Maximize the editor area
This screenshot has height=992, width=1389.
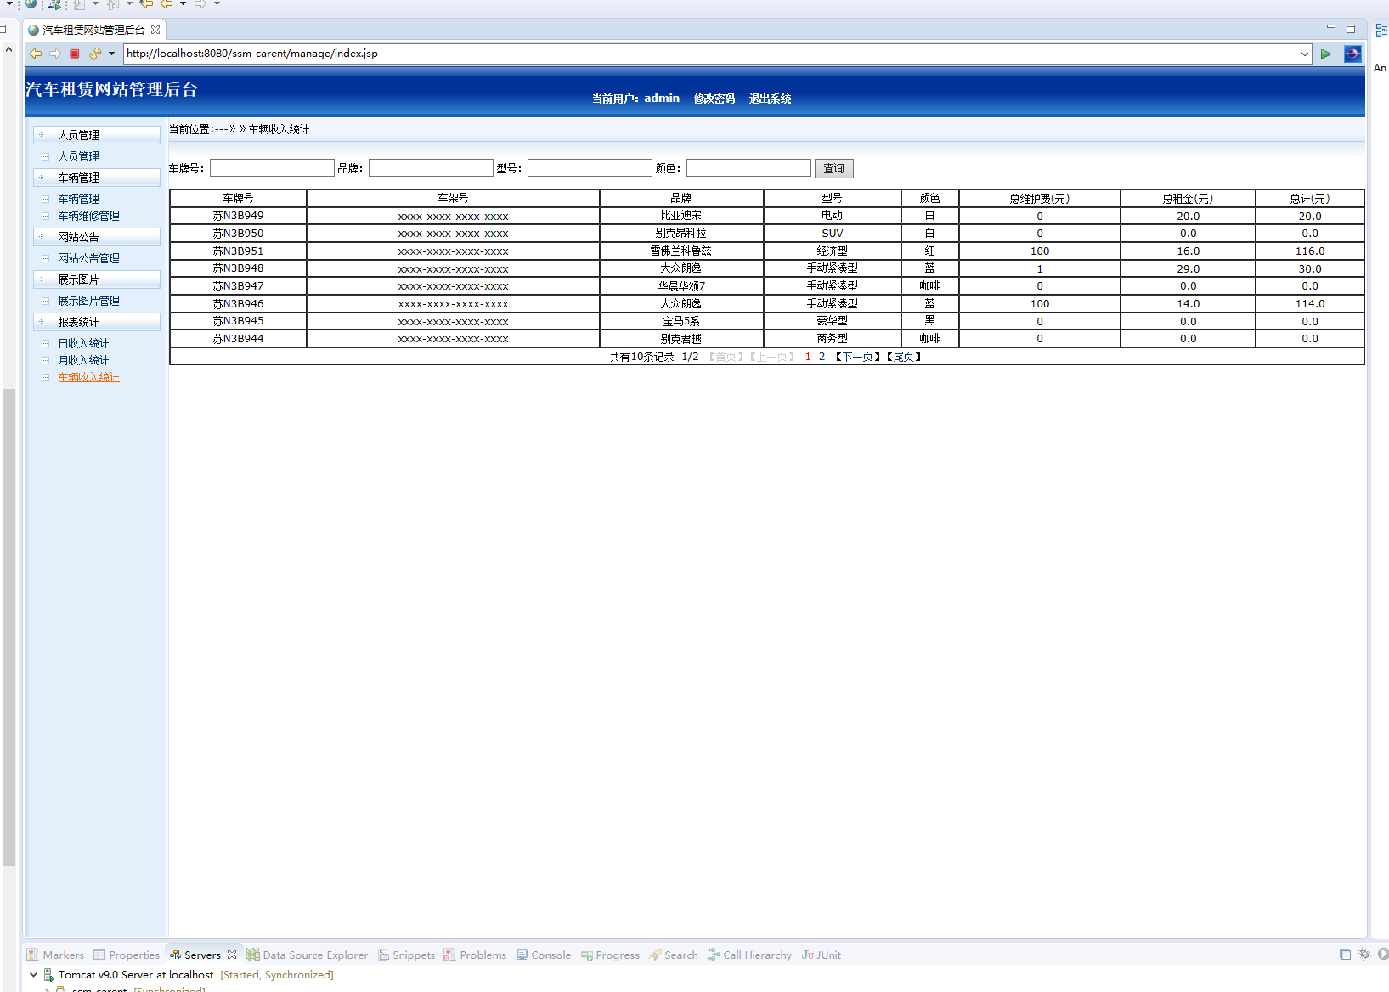[x=1351, y=29]
